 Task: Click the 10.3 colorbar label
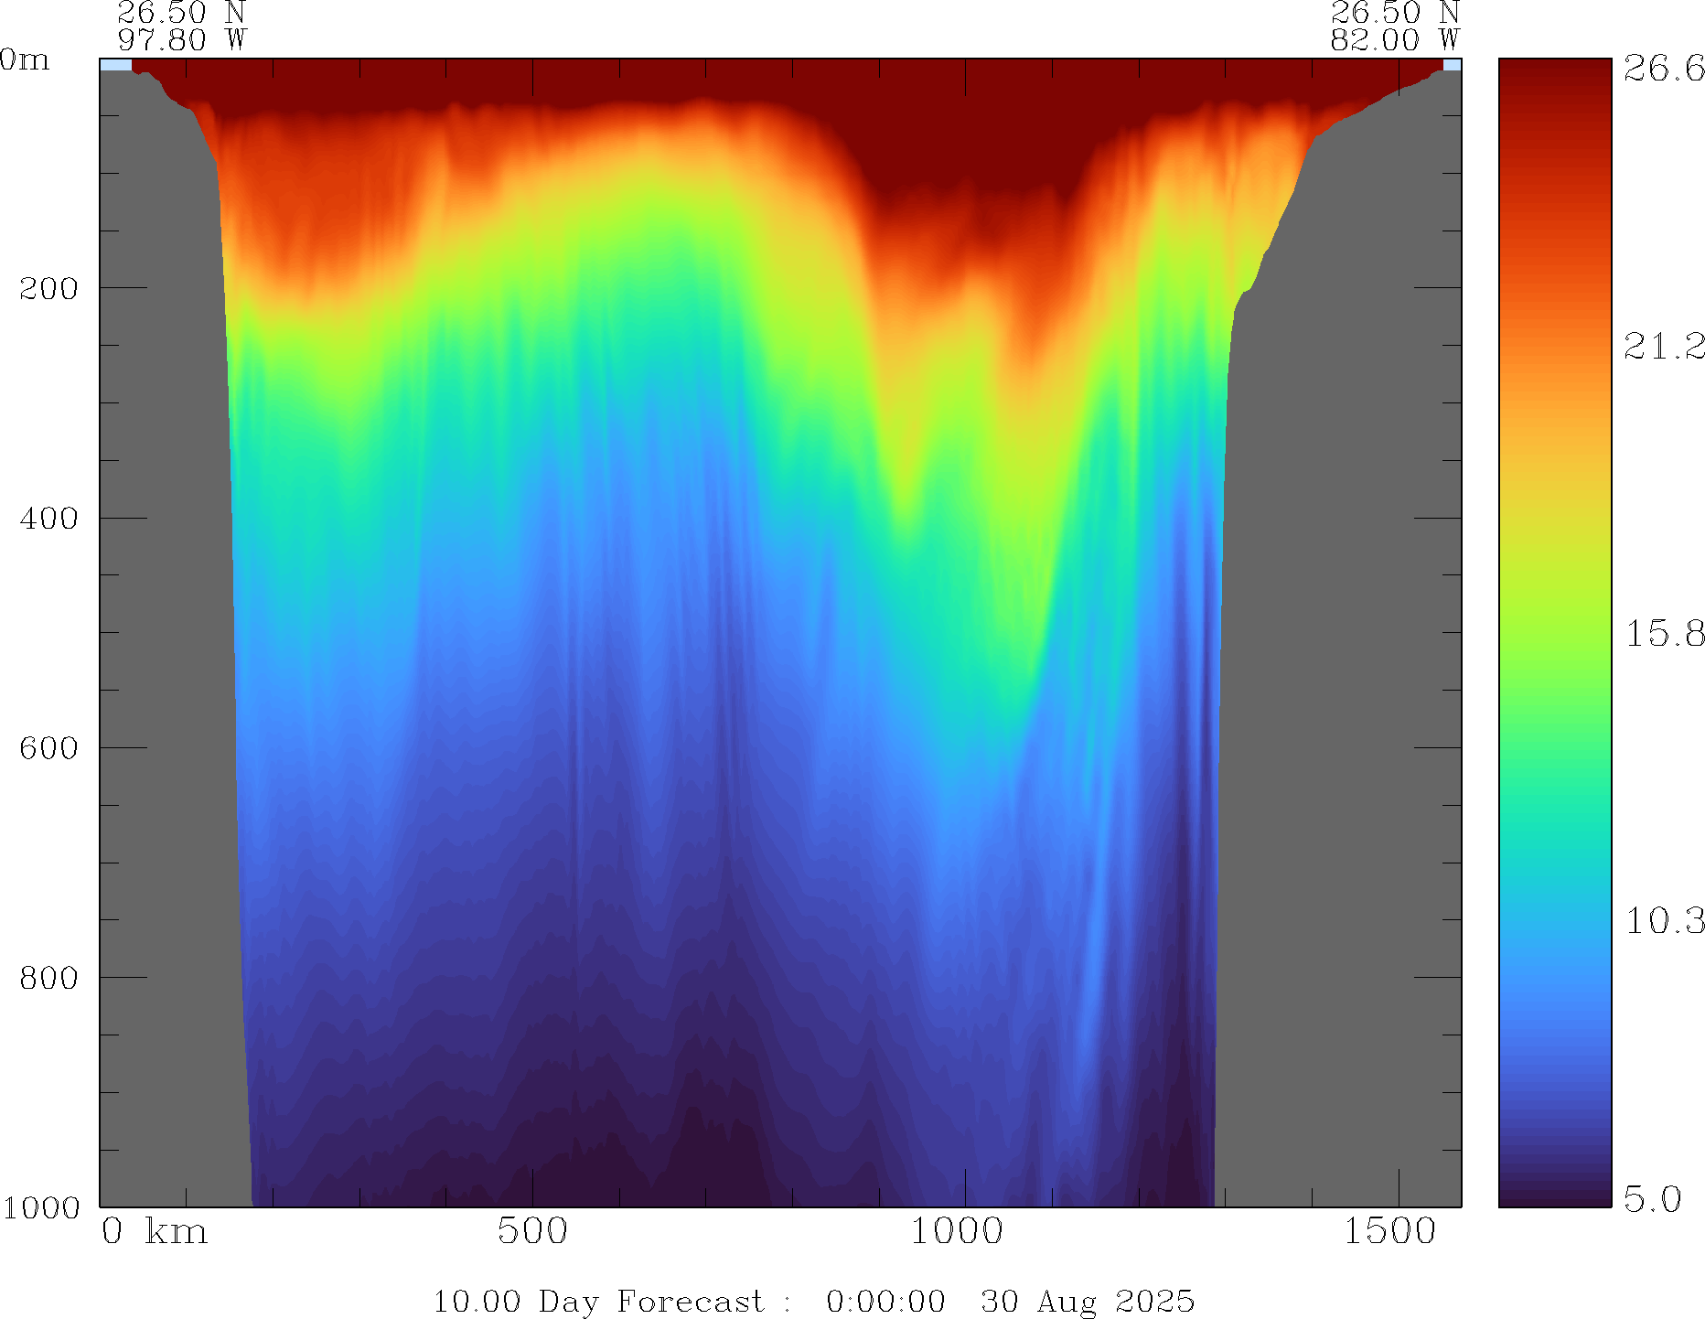click(1663, 921)
